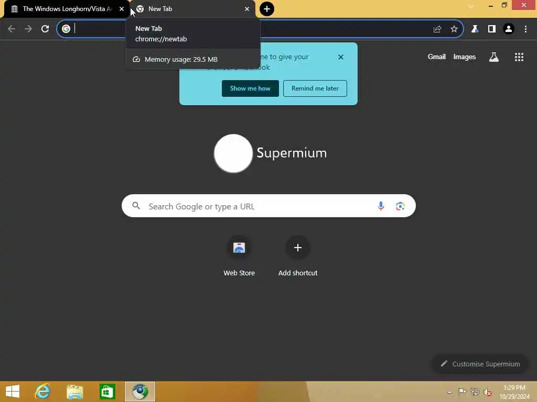Open the Google apps grid
This screenshot has width=537, height=402.
519,57
